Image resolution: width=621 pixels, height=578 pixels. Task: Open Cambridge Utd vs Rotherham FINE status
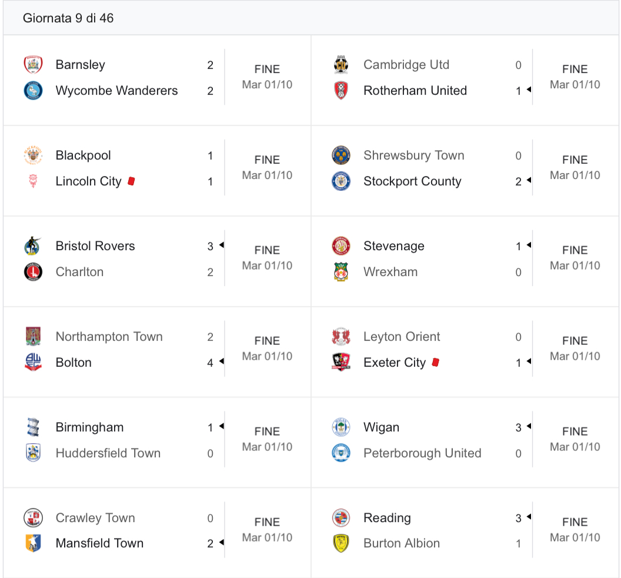click(575, 69)
